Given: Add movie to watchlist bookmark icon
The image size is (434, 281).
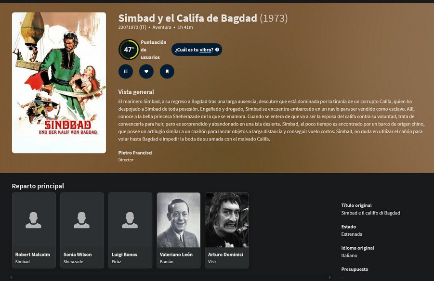Looking at the screenshot, I should tap(167, 71).
